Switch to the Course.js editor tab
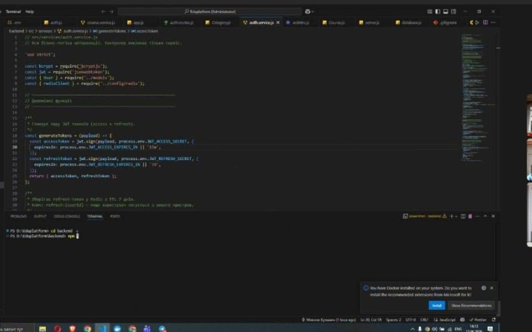 coord(334,23)
